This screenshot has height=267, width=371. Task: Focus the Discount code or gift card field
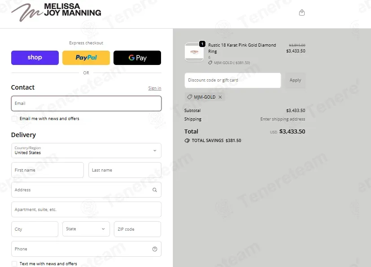232,80
